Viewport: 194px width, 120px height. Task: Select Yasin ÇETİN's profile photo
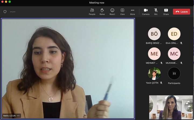[x=154, y=73]
